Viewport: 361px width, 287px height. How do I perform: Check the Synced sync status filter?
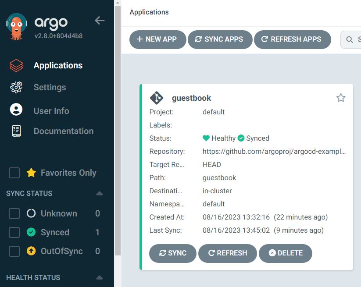[x=14, y=232]
